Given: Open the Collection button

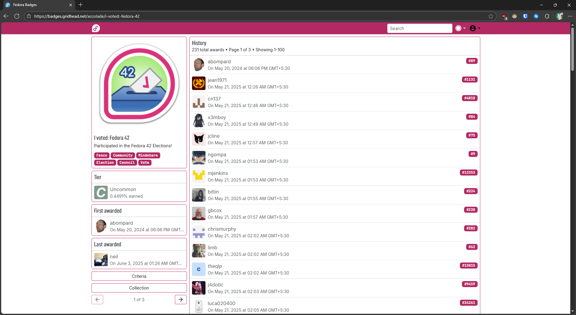Looking at the screenshot, I should pos(139,288).
